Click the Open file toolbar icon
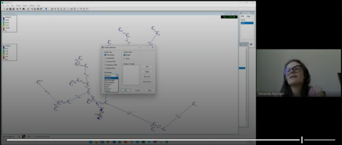Image resolution: width=342 pixels, height=145 pixels. [x=7, y=9]
